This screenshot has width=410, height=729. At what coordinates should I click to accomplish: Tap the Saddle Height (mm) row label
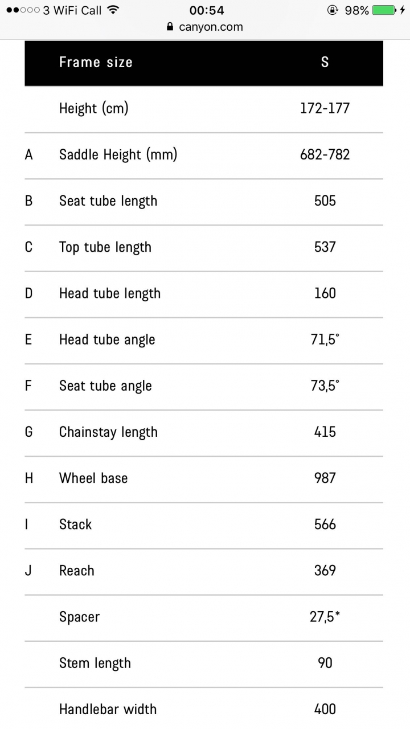click(118, 154)
